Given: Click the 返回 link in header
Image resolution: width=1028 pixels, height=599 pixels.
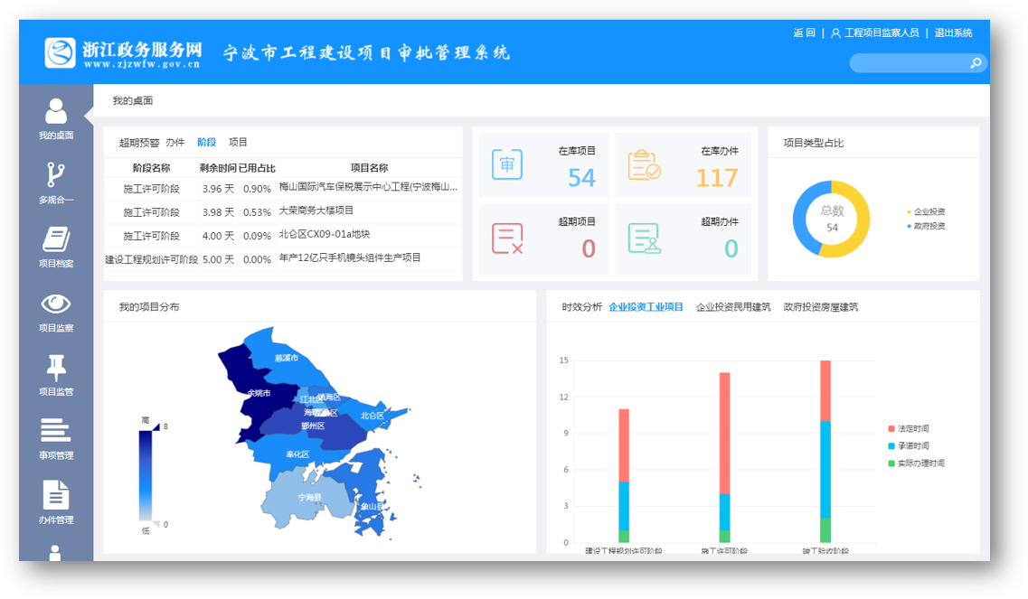Looking at the screenshot, I should tap(804, 33).
